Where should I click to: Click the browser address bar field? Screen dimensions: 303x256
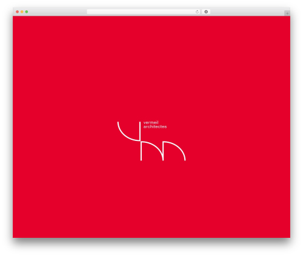pos(144,12)
